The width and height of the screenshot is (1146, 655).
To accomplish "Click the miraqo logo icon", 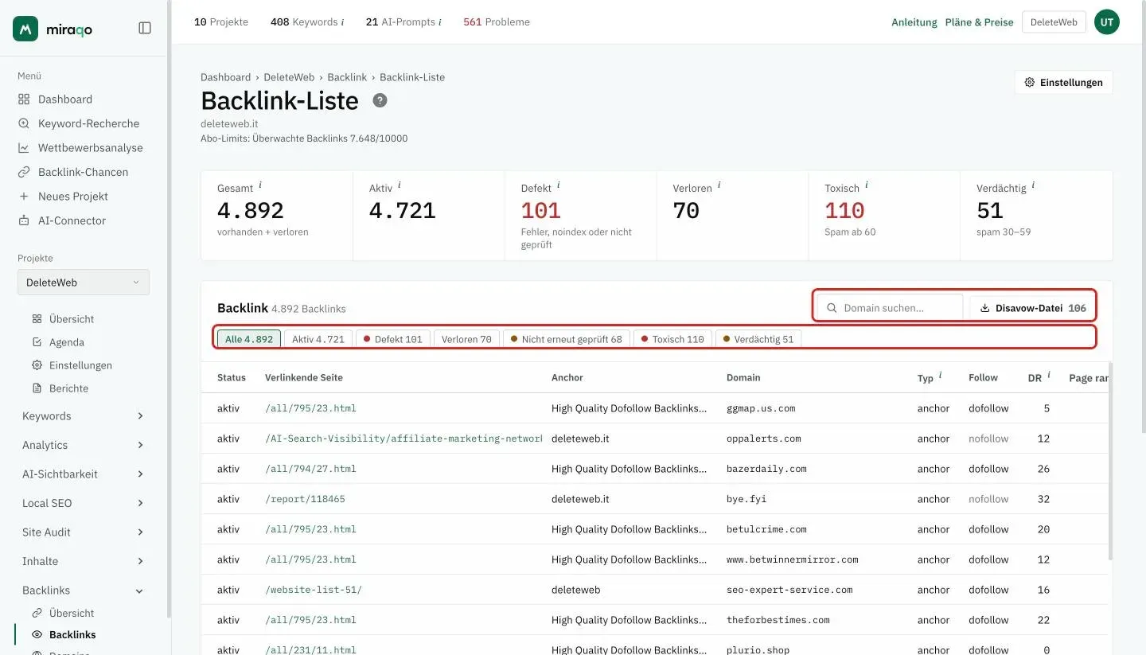I will tap(25, 28).
